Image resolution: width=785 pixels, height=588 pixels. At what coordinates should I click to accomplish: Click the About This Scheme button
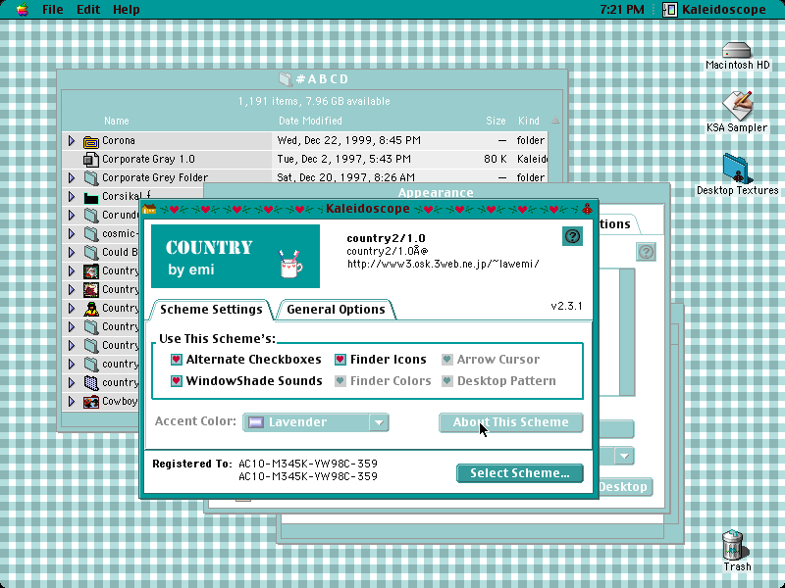pyautogui.click(x=511, y=422)
